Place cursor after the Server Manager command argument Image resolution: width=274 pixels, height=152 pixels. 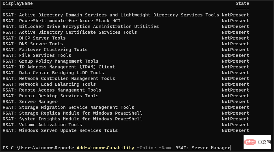(x=230, y=148)
